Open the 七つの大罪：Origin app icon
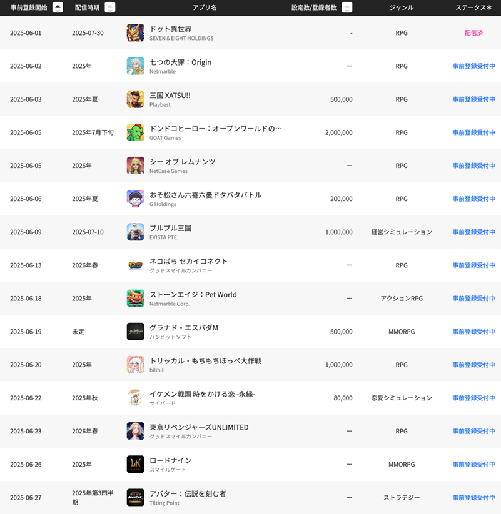The height and width of the screenshot is (514, 501). tap(136, 66)
